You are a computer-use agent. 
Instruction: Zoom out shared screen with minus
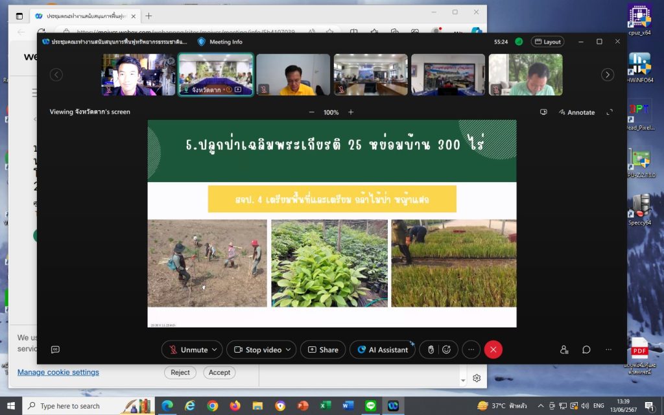[312, 112]
